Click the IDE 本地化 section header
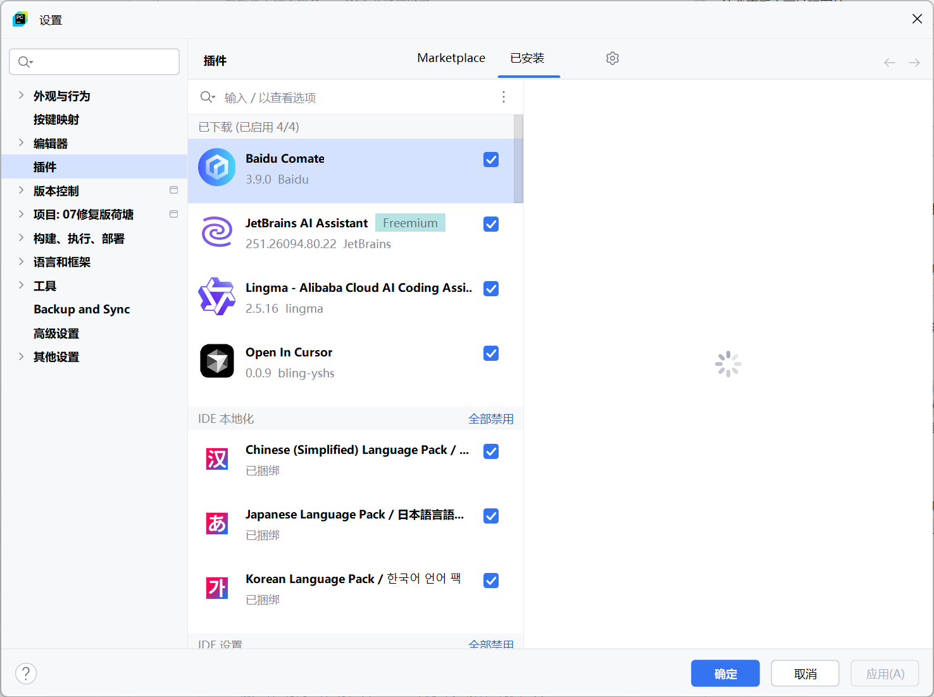934x697 pixels. click(226, 418)
